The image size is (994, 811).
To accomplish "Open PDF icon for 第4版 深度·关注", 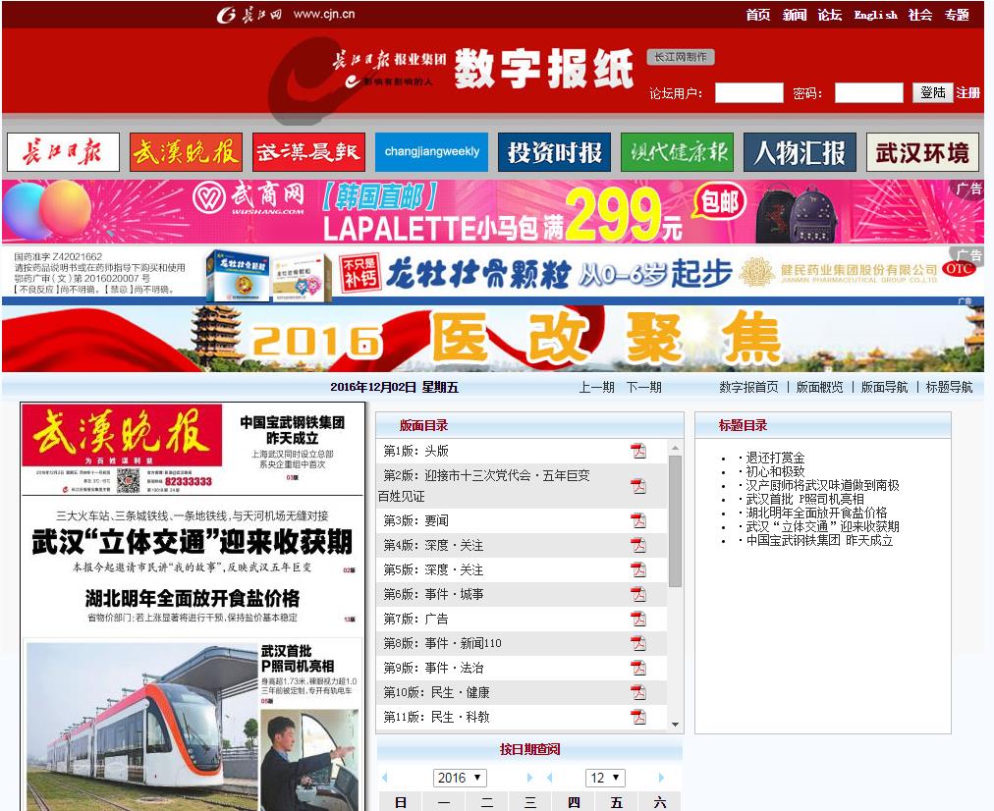I will coord(638,545).
